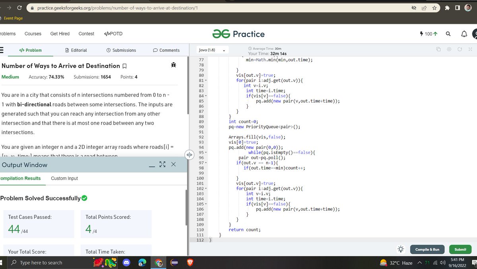The width and height of the screenshot is (477, 269).
Task: Open the weather widget 32°C Haze
Action: point(396,263)
